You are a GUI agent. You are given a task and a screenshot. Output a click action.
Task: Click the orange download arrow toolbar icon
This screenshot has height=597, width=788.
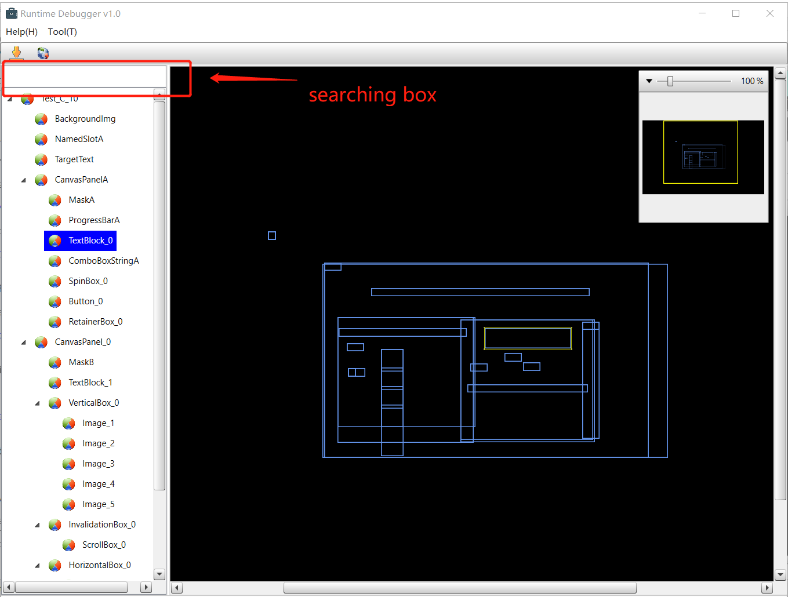pos(16,53)
